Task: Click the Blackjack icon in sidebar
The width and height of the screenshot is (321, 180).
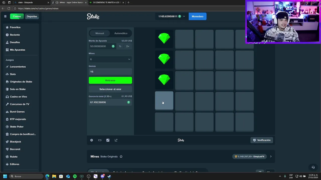Action: 7,142
